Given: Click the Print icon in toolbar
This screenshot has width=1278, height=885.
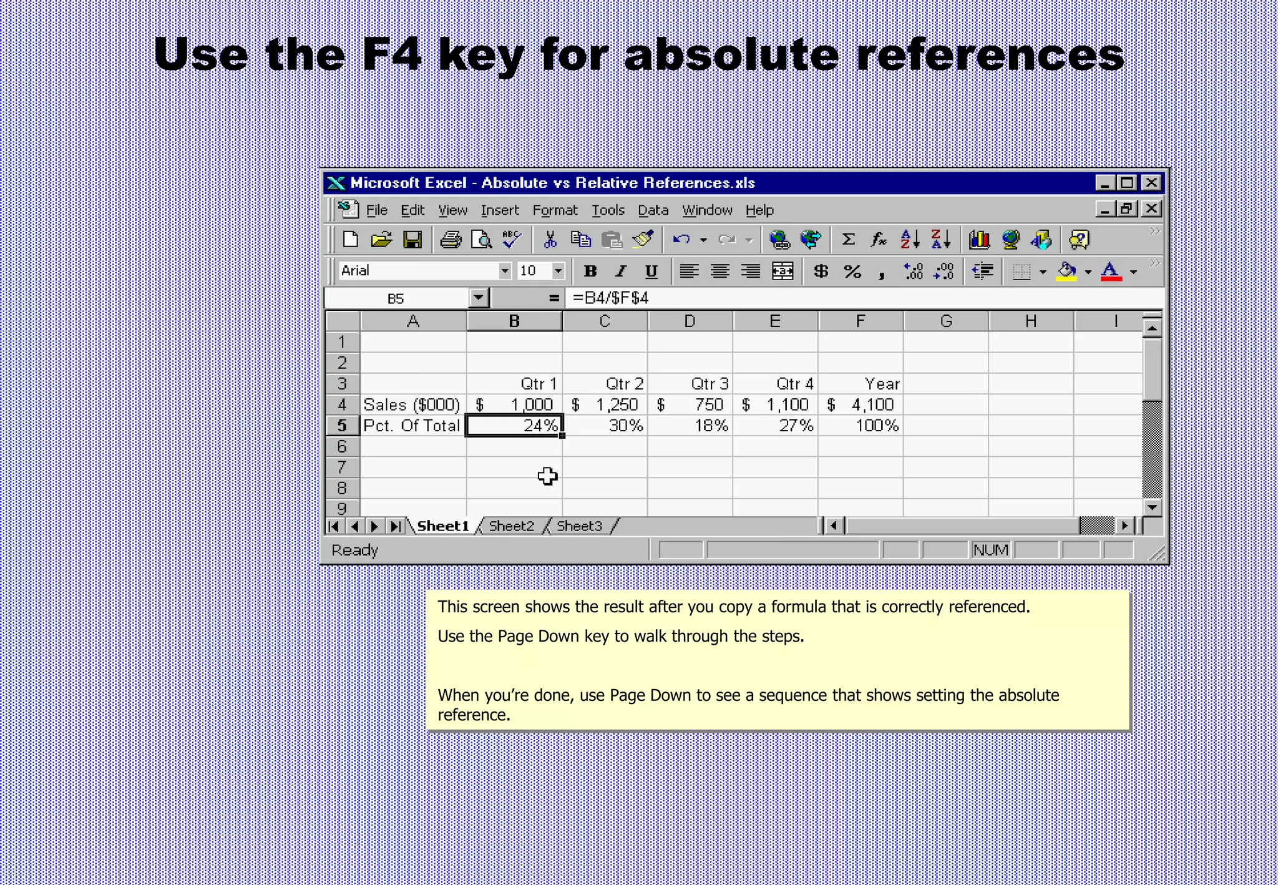Looking at the screenshot, I should coord(451,240).
